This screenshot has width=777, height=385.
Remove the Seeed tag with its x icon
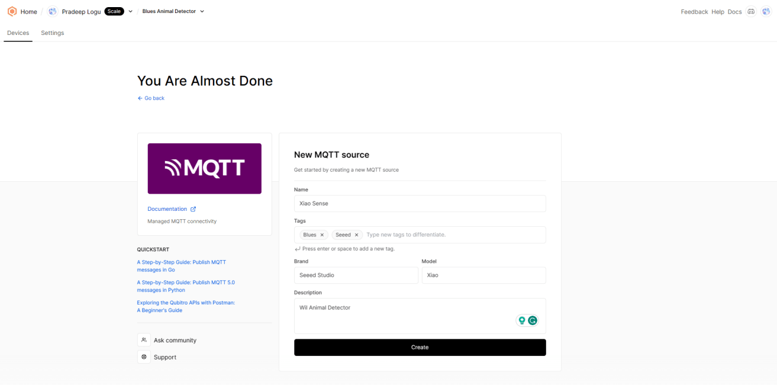356,235
